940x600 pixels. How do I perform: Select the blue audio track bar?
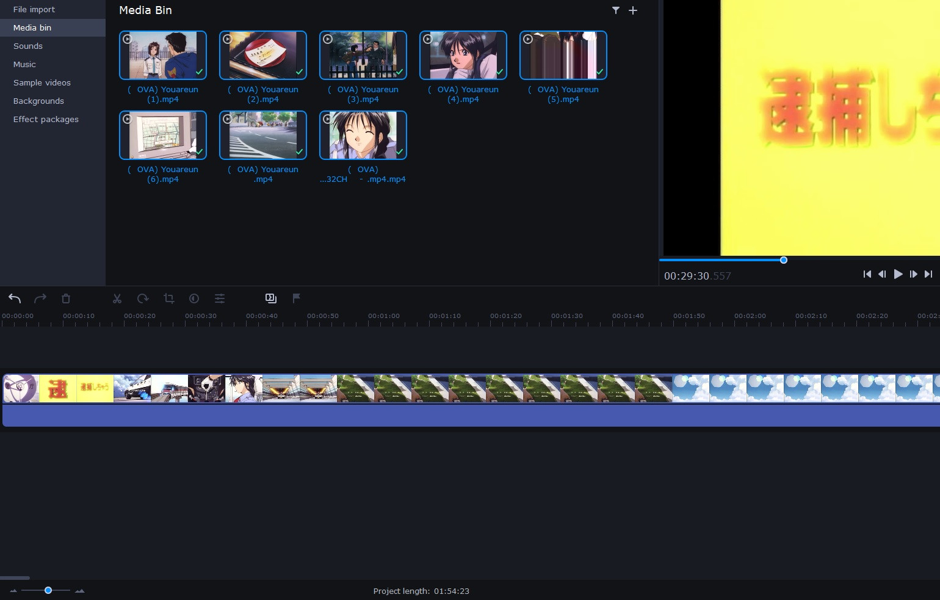(x=471, y=415)
